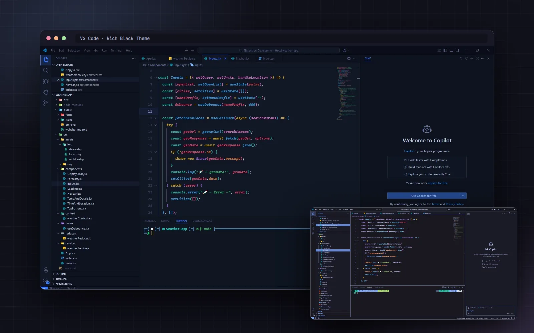Open the Privacy Policy link
534x333 pixels.
point(454,204)
